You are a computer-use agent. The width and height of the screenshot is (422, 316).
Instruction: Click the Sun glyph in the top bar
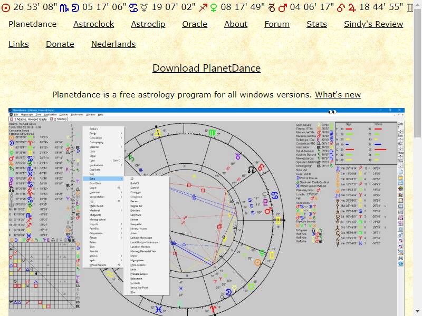click(x=6, y=8)
